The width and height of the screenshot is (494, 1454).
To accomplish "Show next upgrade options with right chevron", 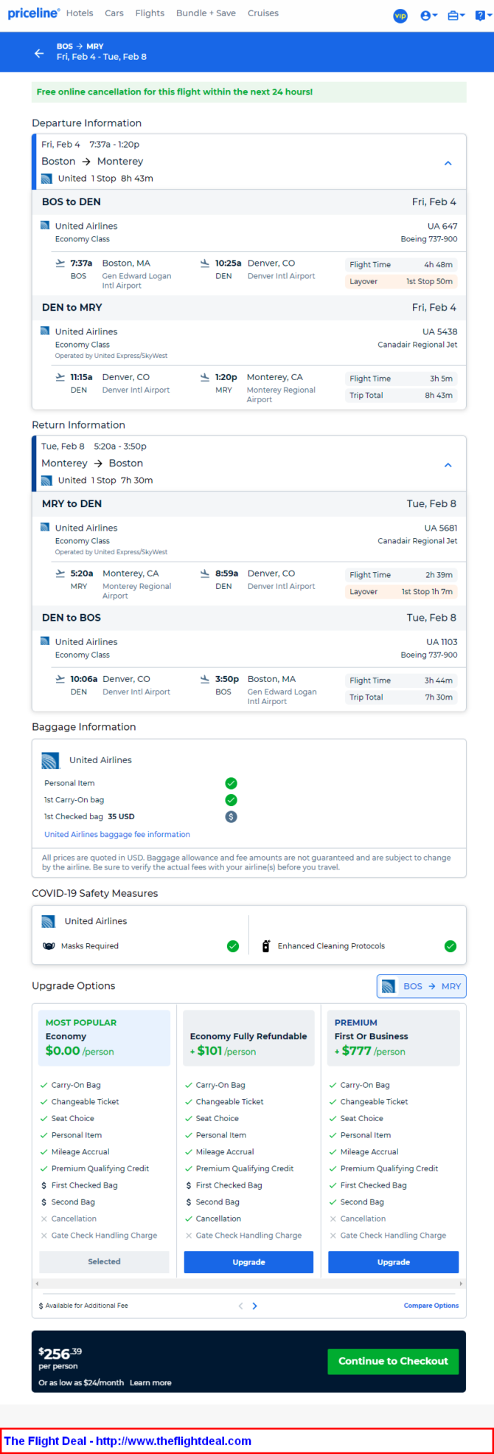I will click(x=255, y=1306).
